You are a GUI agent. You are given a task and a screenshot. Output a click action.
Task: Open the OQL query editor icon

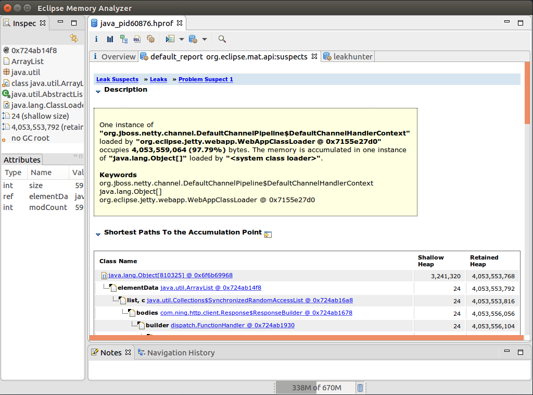click(x=137, y=39)
